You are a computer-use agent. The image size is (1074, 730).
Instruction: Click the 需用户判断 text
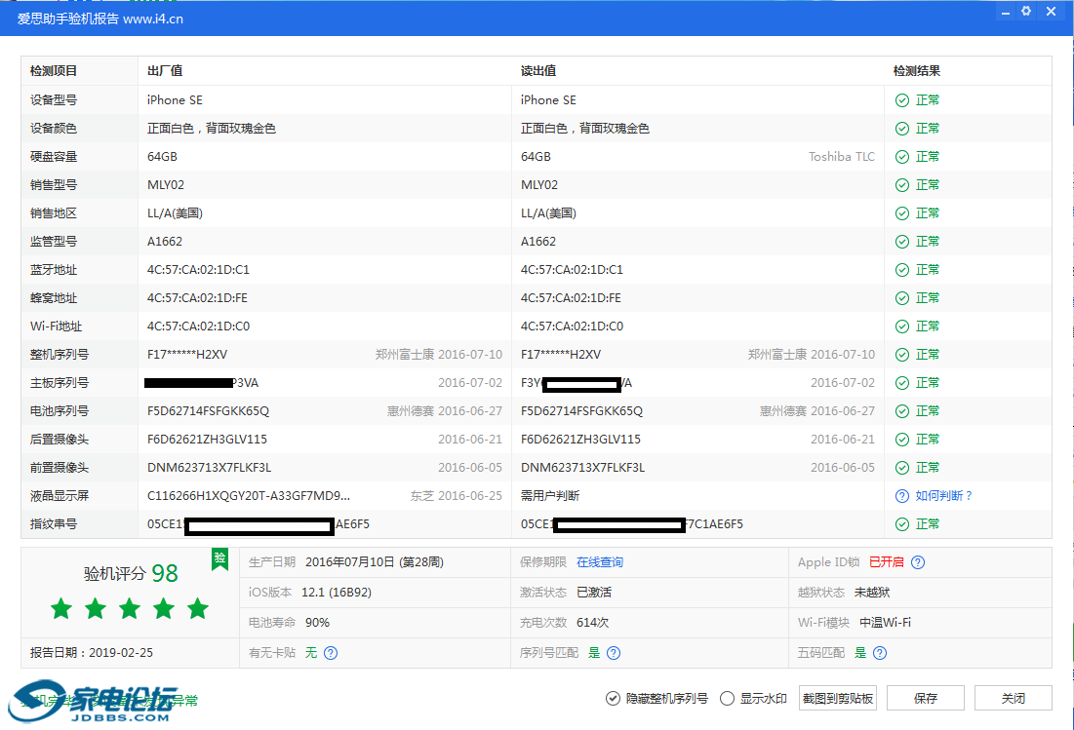tap(550, 496)
